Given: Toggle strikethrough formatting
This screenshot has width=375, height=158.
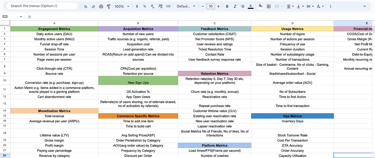Looking at the screenshot, I should [x=243, y=6].
